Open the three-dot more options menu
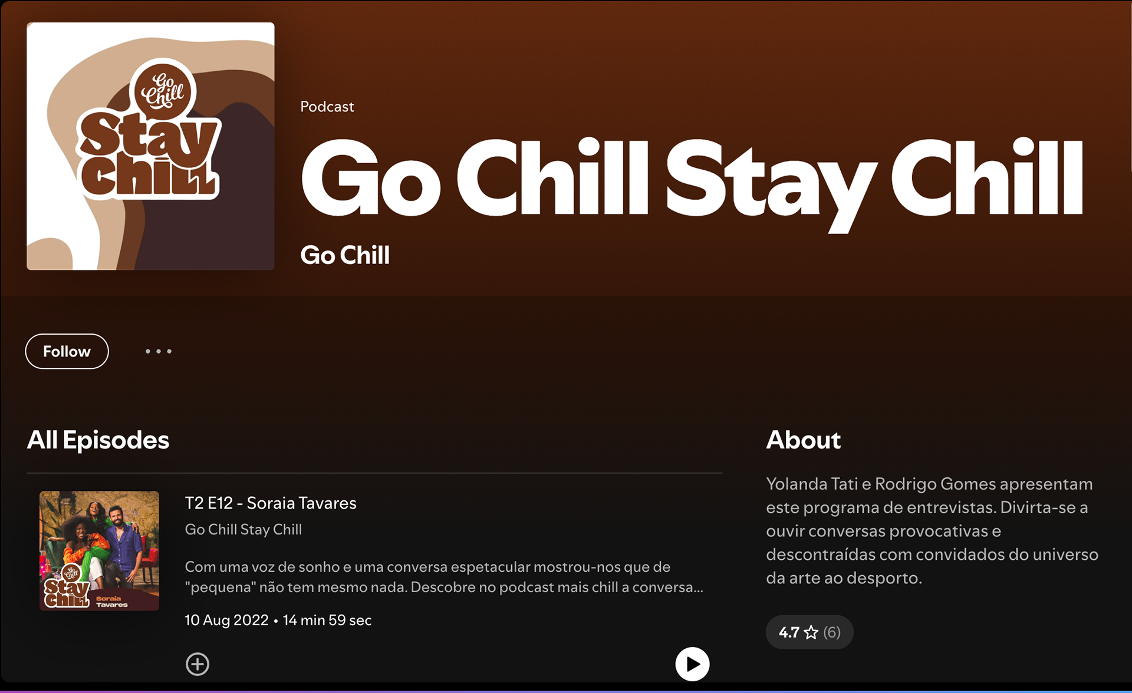This screenshot has height=693, width=1132. click(159, 351)
